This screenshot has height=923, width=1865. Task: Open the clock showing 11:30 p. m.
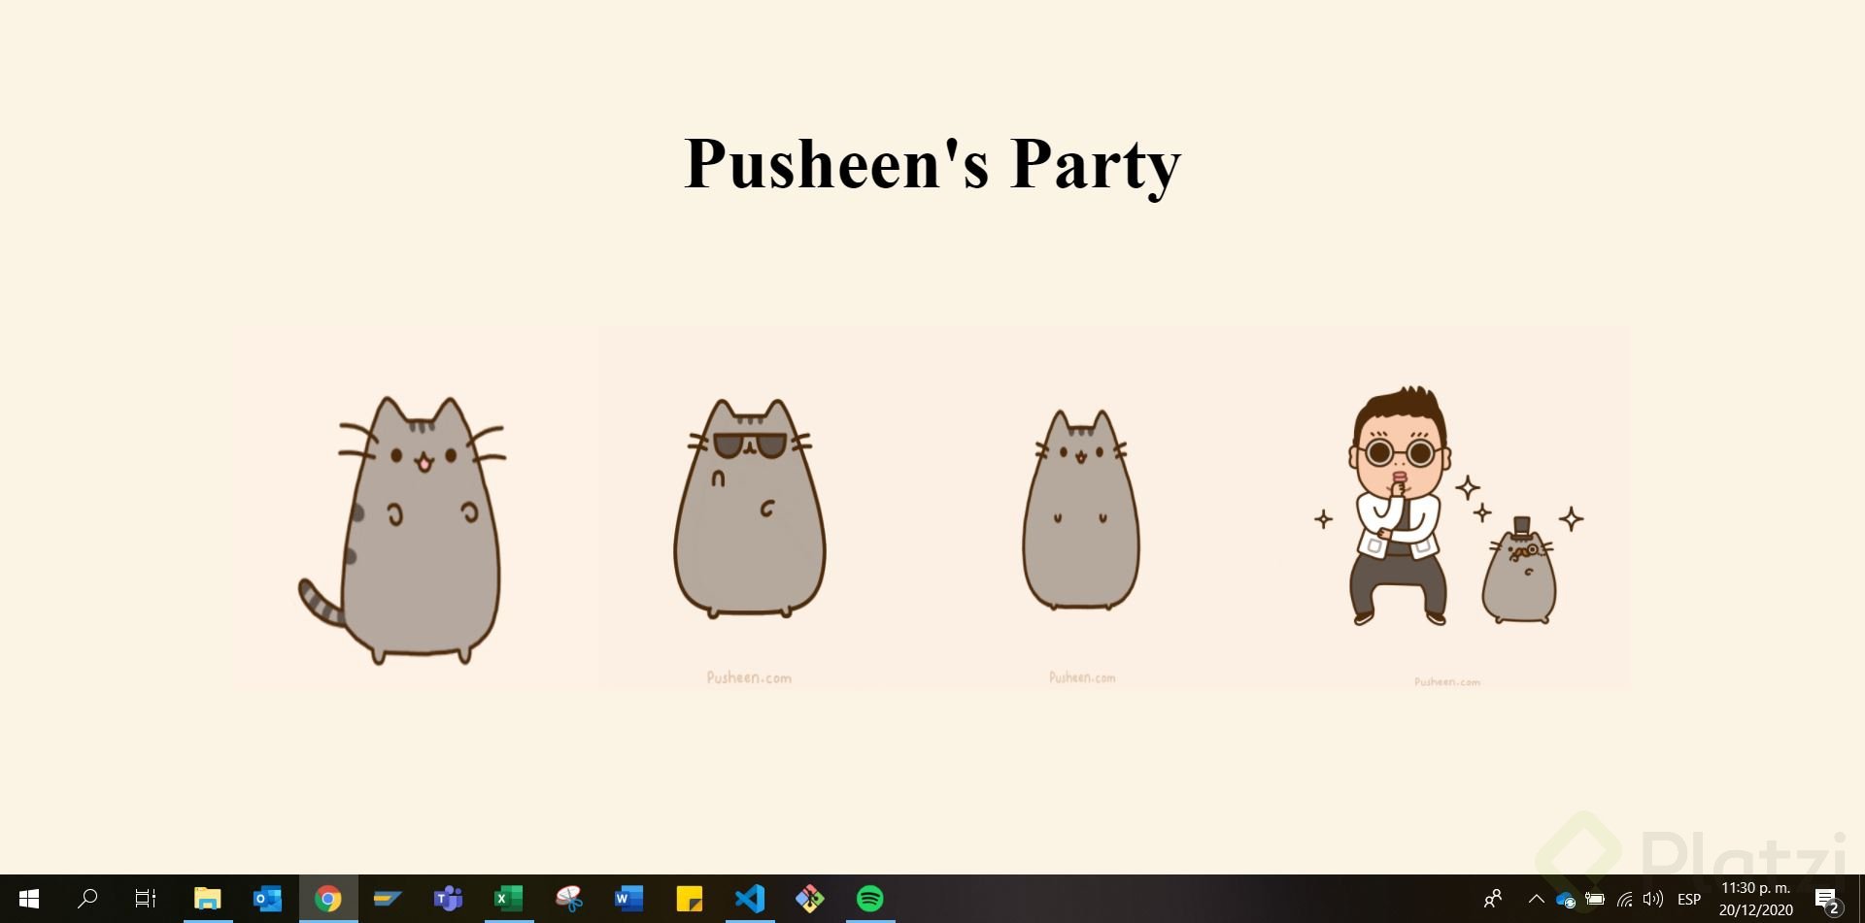[x=1756, y=899]
